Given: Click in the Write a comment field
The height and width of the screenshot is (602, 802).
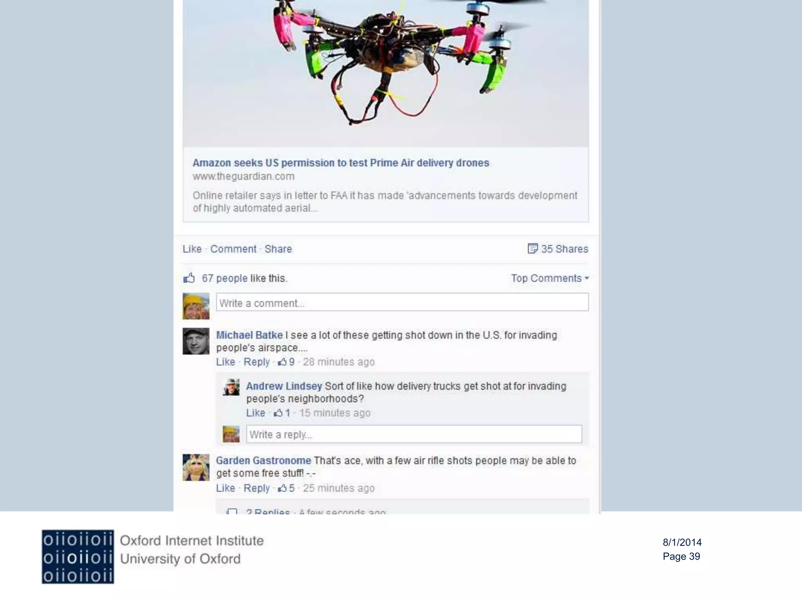Looking at the screenshot, I should point(402,302).
